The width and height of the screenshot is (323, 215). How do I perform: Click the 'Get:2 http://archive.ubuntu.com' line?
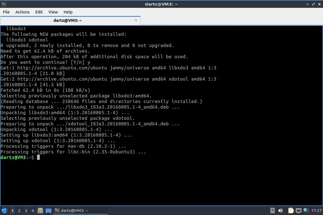(108, 79)
